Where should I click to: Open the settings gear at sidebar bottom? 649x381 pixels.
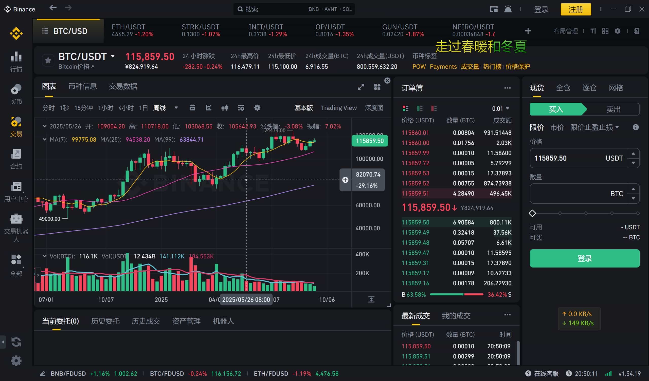coord(16,361)
